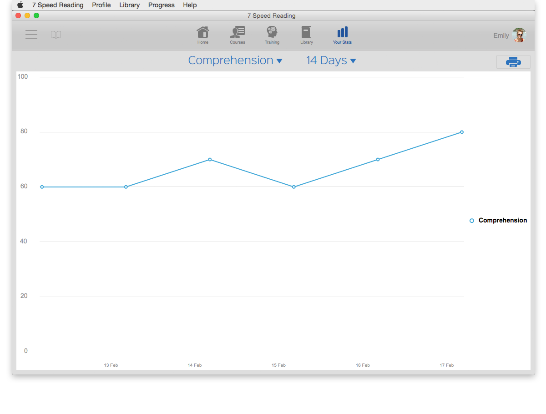Open the Progress menu
This screenshot has height=414, width=546.
[x=162, y=5]
